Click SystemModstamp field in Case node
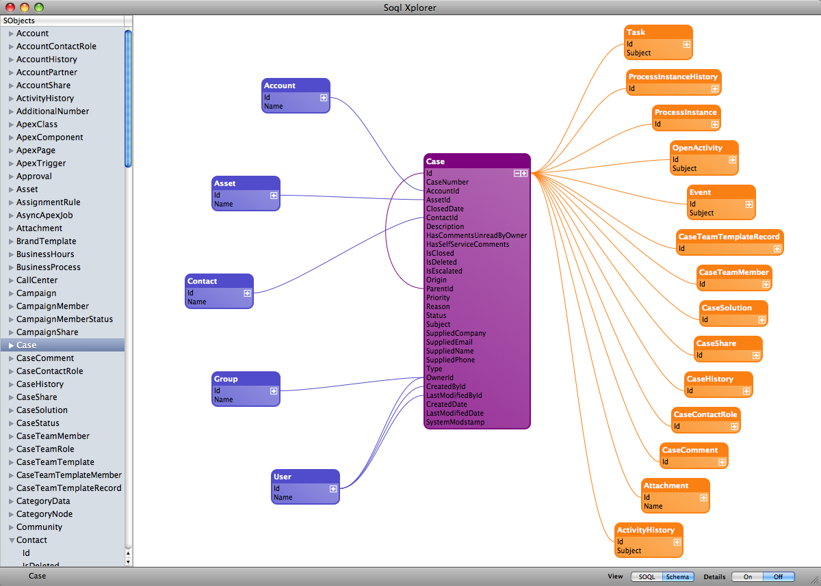This screenshot has height=586, width=821. [455, 423]
